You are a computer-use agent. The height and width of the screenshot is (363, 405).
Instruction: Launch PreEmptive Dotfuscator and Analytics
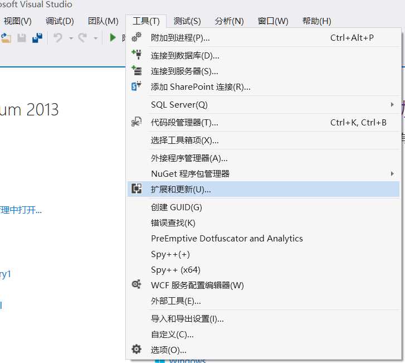tap(264, 239)
